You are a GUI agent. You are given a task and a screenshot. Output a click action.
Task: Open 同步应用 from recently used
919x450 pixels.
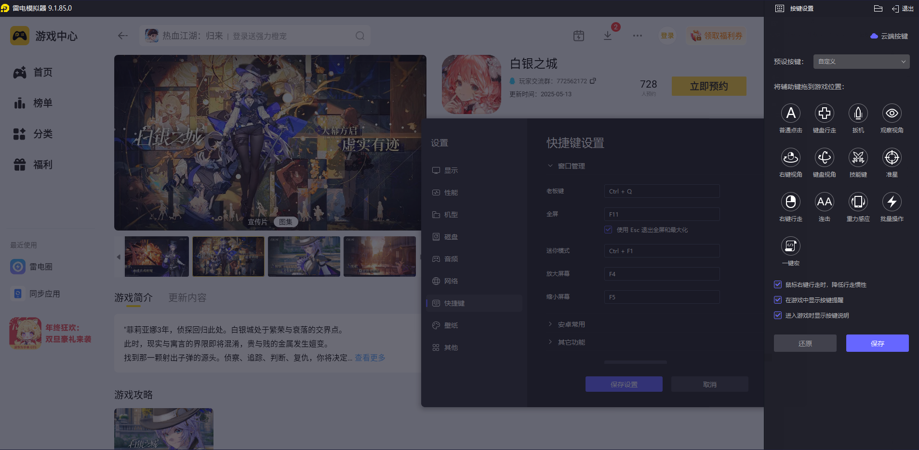click(36, 294)
